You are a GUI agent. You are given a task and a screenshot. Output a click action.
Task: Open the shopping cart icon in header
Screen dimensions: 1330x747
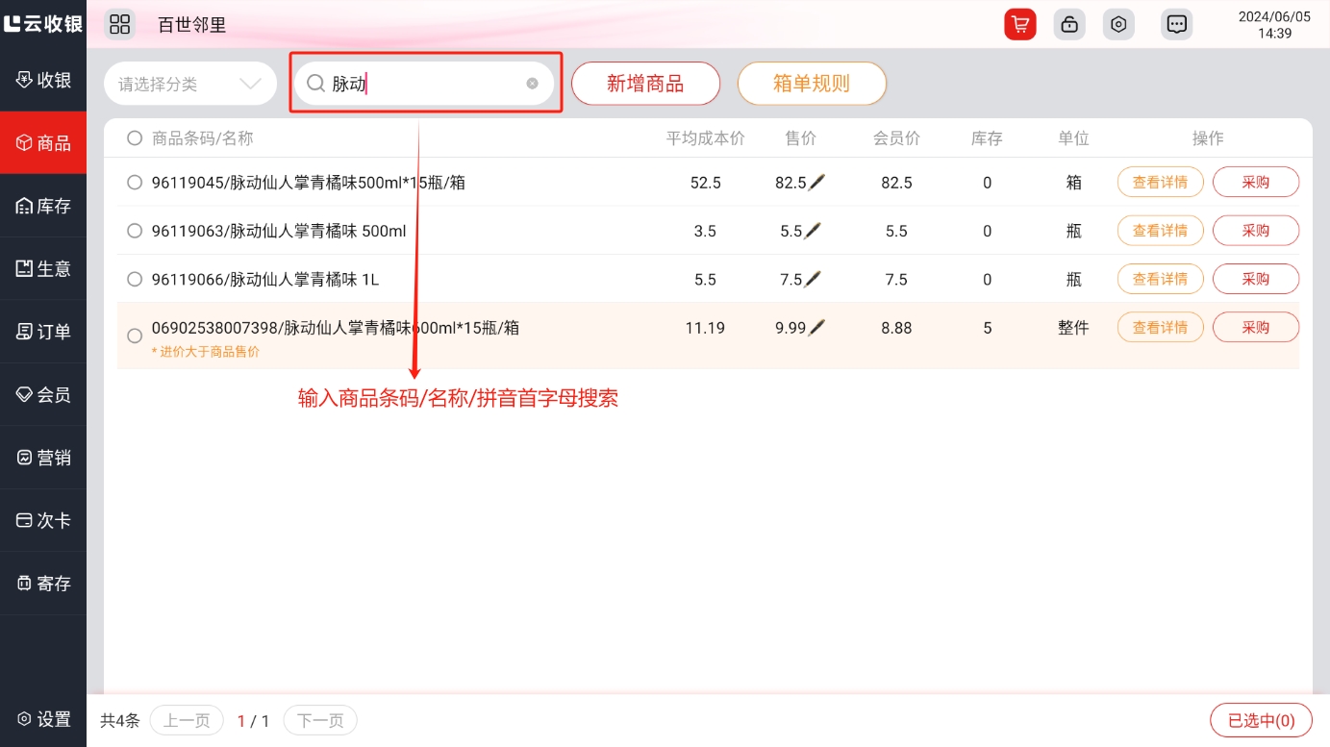(1019, 24)
